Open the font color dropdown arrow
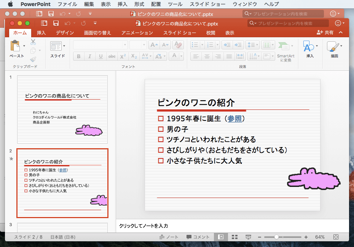354x247 pixels. (181, 56)
